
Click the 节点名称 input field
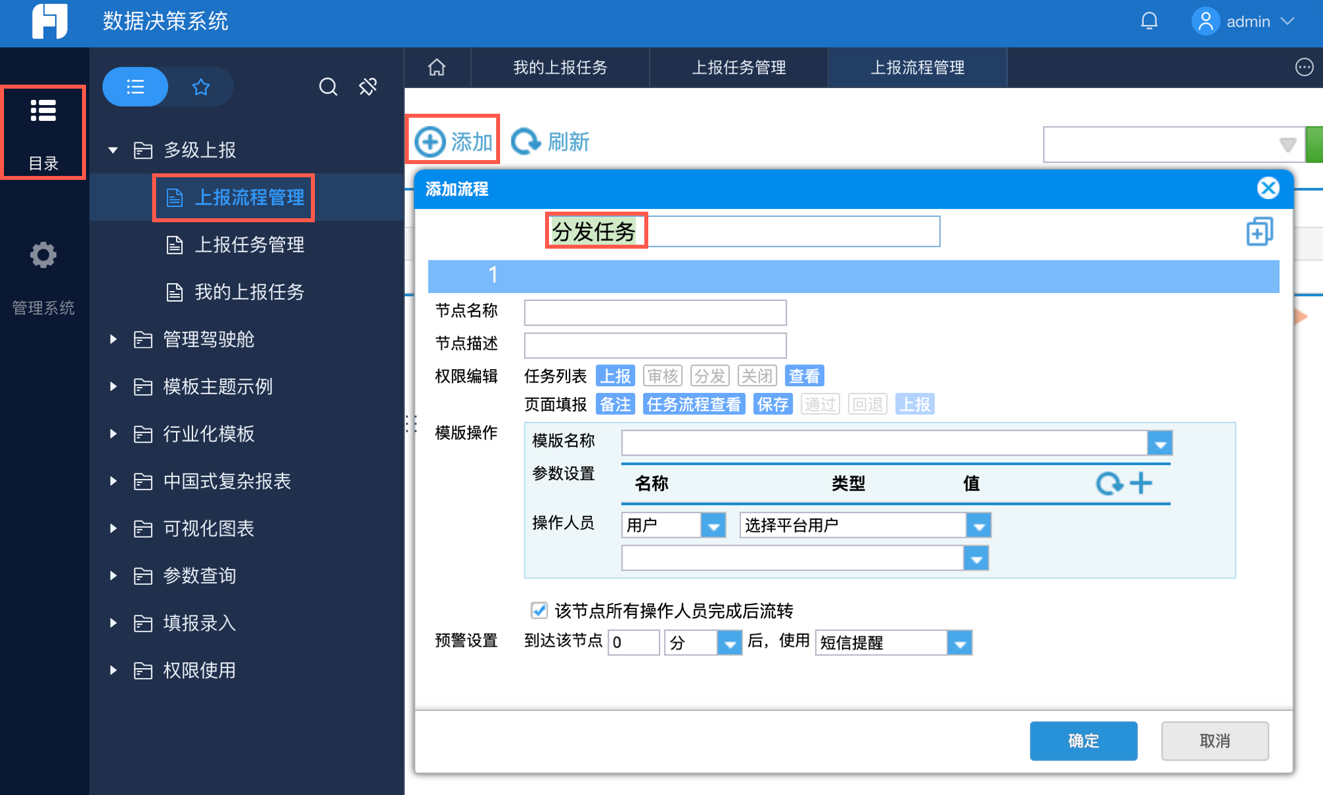pyautogui.click(x=655, y=312)
